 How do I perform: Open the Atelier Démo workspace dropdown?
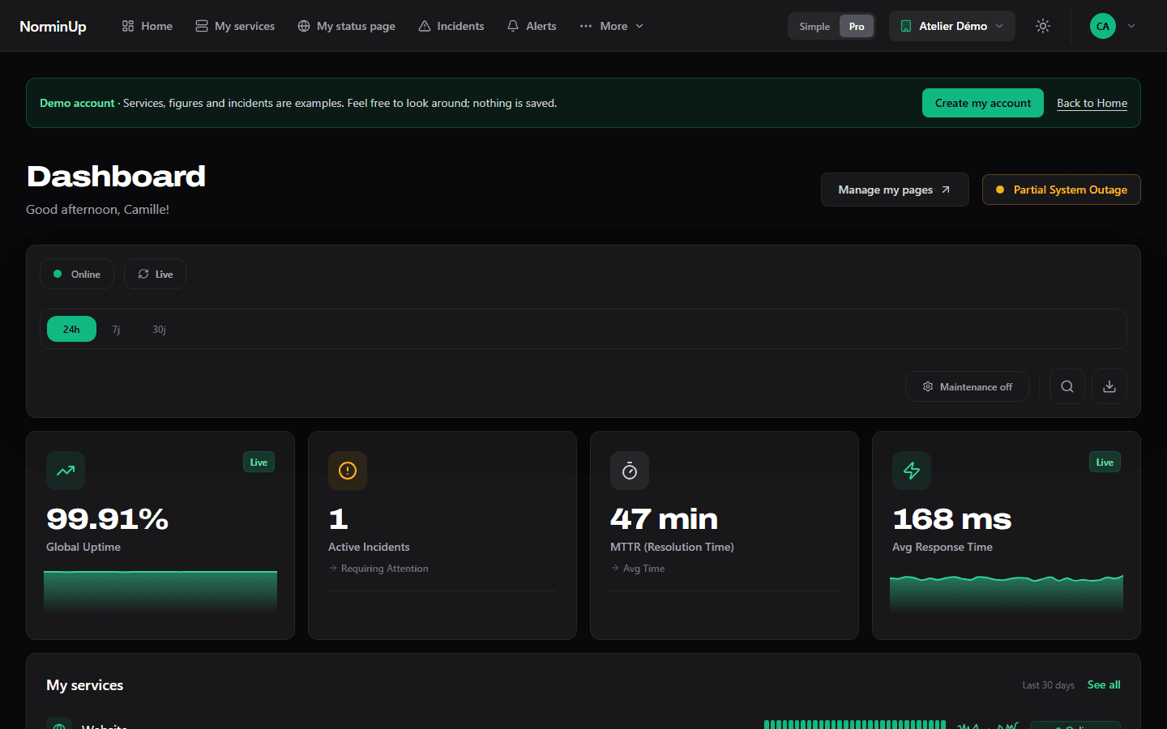pyautogui.click(x=952, y=26)
